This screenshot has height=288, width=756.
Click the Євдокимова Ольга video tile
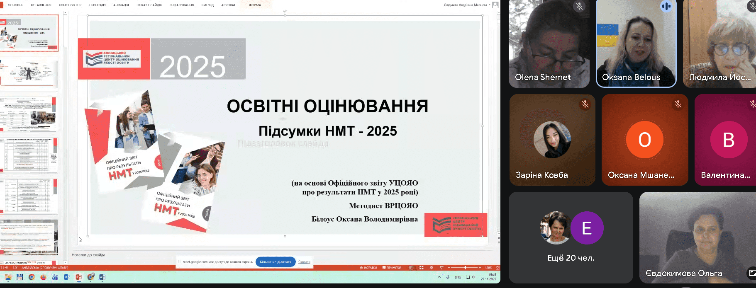coord(697,237)
